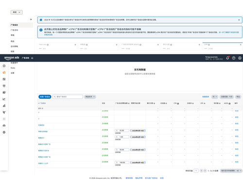Image resolution: width=243 pixels, height=182 pixels.
Task: Click the 30.00 budget amount field
Action: point(122,150)
